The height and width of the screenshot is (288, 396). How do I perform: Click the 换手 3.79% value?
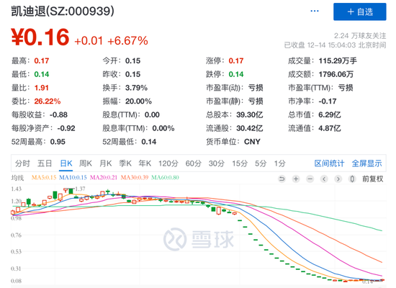136,88
